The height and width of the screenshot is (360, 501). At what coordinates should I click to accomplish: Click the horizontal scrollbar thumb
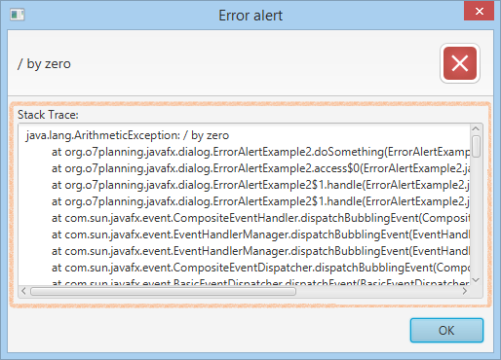pyautogui.click(x=163, y=291)
